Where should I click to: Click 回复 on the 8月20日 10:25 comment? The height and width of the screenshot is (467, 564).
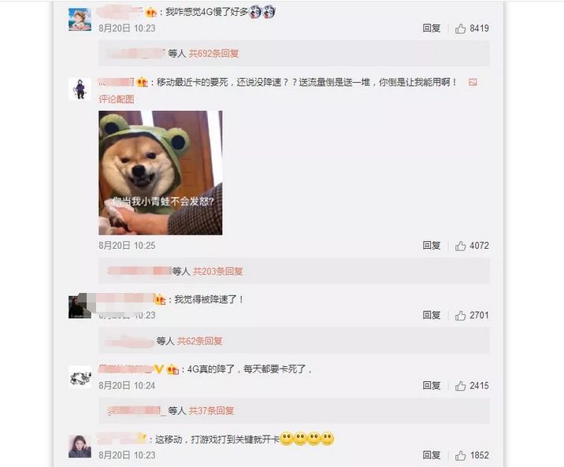click(x=432, y=246)
